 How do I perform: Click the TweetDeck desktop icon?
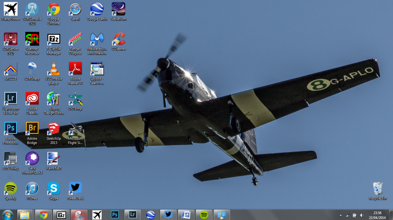point(75,191)
